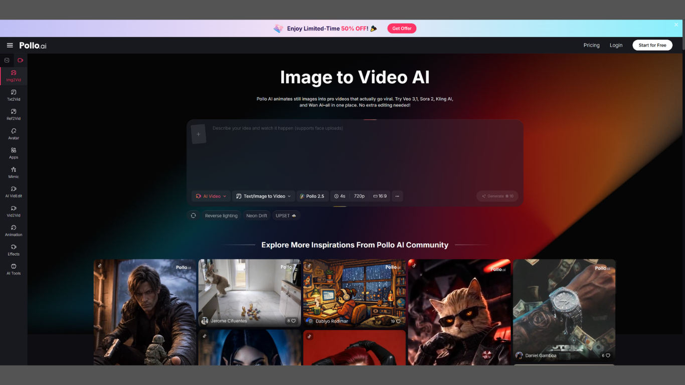Refresh the prompt suggestions
The height and width of the screenshot is (385, 685).
click(193, 216)
